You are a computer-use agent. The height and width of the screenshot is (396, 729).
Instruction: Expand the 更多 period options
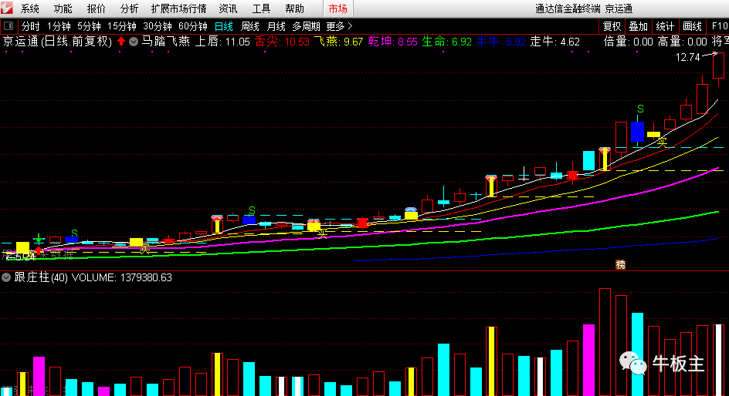click(x=339, y=26)
